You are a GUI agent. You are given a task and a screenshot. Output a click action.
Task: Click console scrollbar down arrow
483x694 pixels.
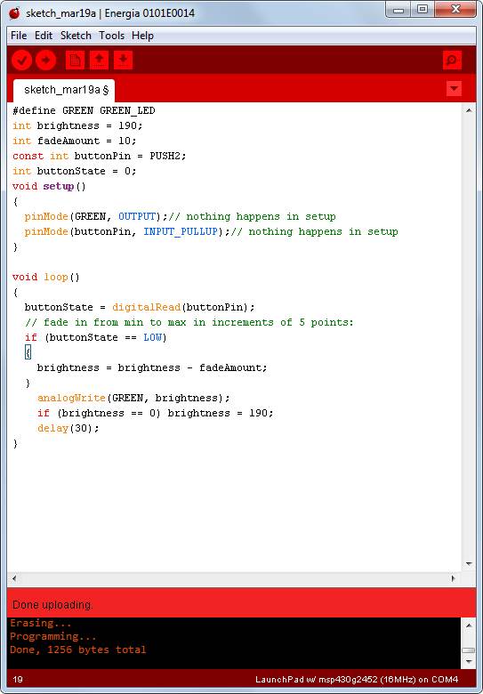pos(469,662)
